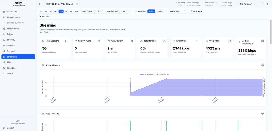Select the 7d time range tab
Screen dimensions: 272x131
71,11
